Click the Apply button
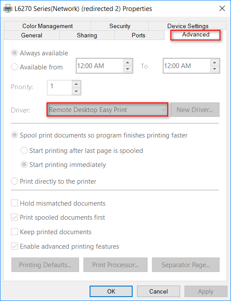This screenshot has width=231, height=301. (206, 291)
